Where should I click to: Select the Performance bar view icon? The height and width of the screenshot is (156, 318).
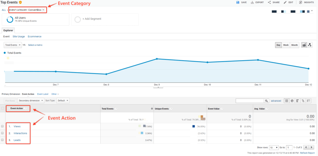(x=298, y=101)
